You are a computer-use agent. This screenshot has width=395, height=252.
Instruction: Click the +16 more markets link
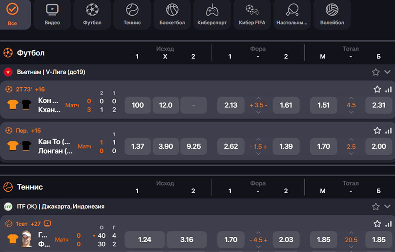pyautogui.click(x=40, y=89)
